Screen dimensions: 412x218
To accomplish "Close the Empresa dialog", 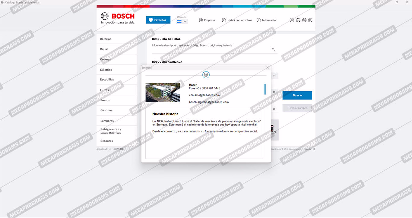I will [x=268, y=68].
